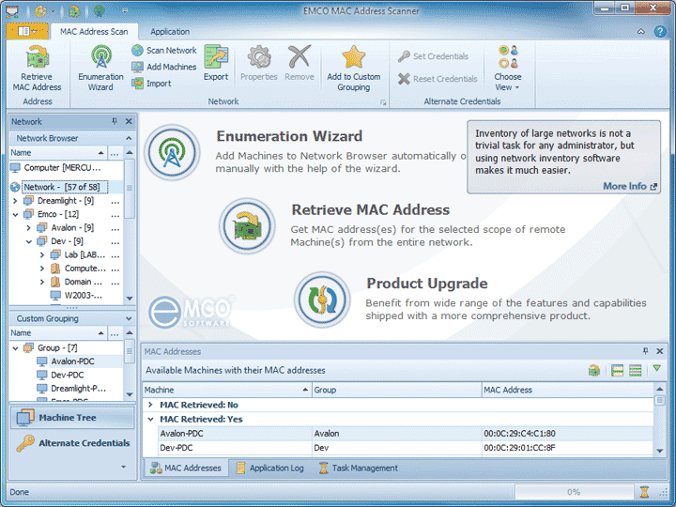The width and height of the screenshot is (676, 507).
Task: Sort by the MAC Address column header
Action: coord(567,390)
